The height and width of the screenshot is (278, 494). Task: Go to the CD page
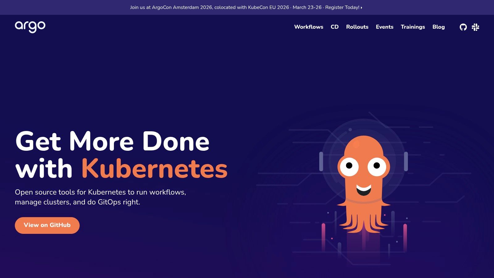(335, 27)
